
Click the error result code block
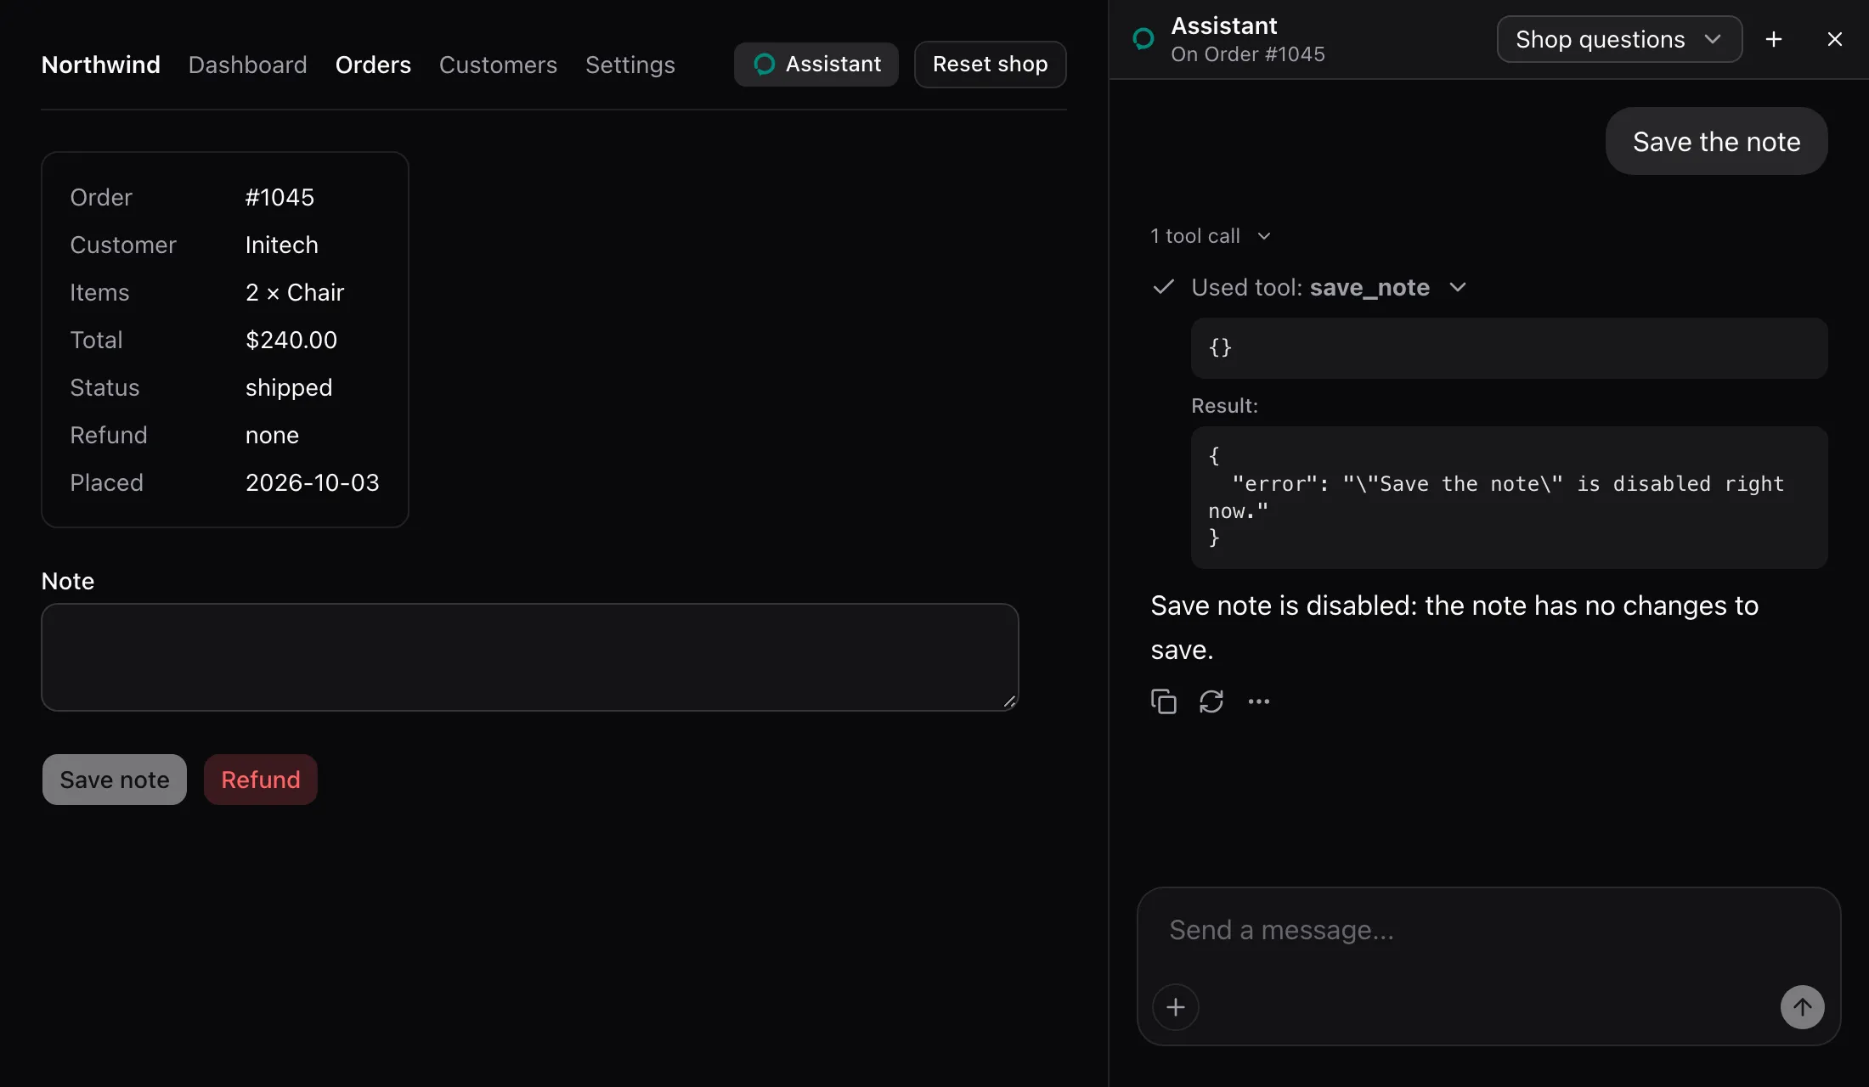tap(1509, 498)
